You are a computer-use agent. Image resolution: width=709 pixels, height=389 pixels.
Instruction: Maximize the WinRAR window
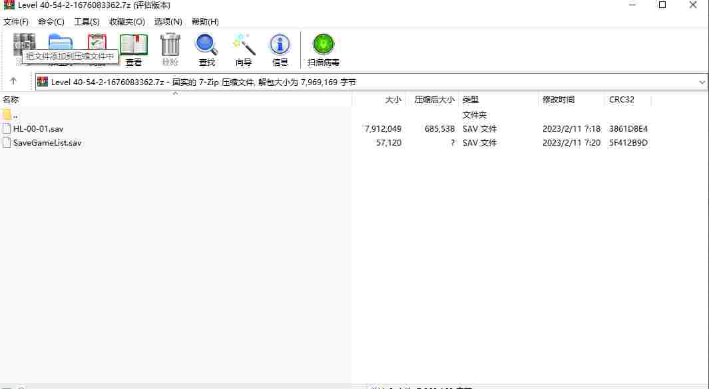(x=662, y=5)
